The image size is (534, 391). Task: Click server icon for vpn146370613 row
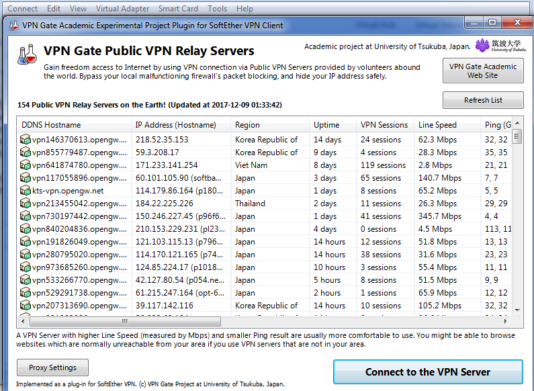[x=26, y=140]
